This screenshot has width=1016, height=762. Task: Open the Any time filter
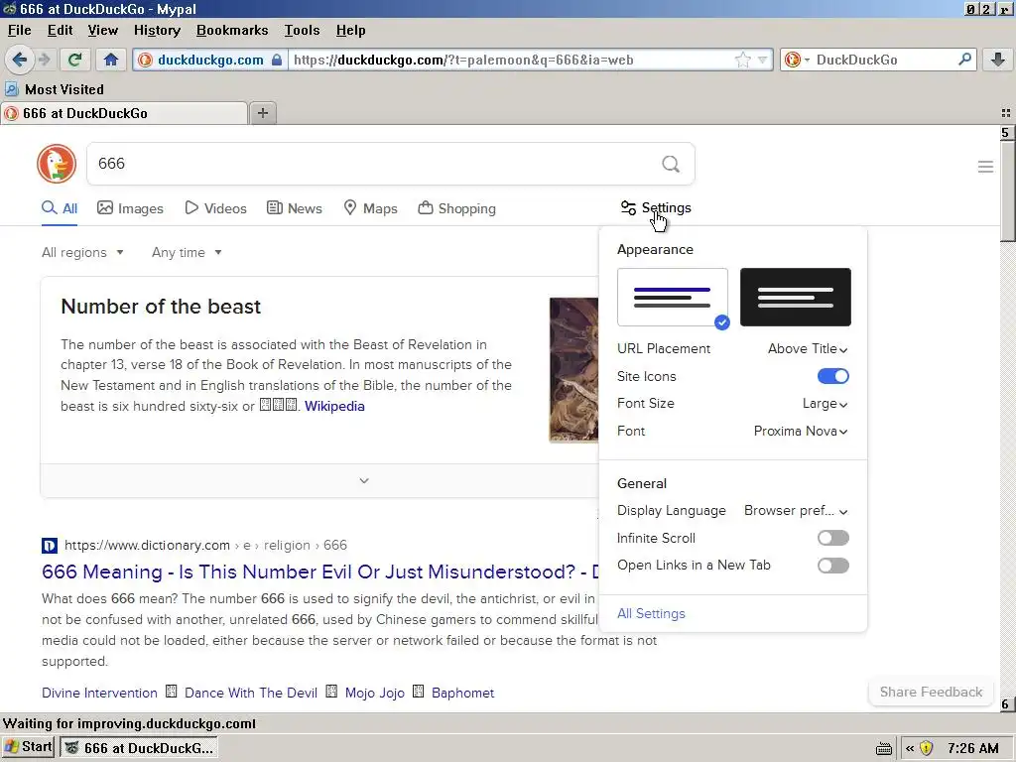(x=187, y=253)
